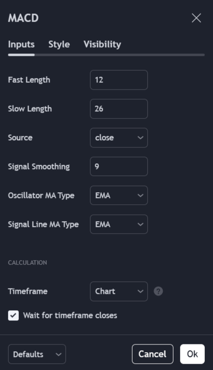Click the Timeframe help question mark icon
213x370 pixels.
(158, 291)
